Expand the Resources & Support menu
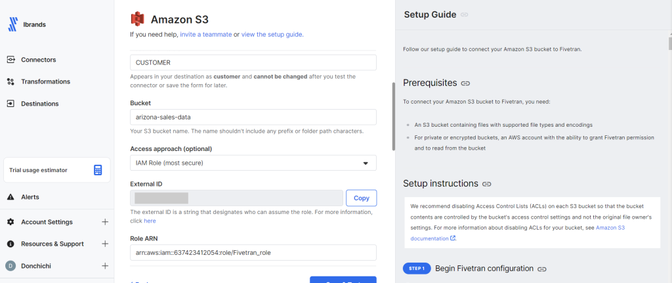This screenshot has width=672, height=283. [105, 244]
